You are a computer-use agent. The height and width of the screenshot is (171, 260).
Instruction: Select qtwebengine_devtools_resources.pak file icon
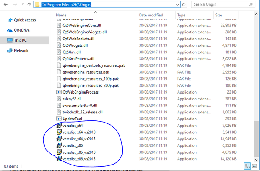tap(59, 65)
